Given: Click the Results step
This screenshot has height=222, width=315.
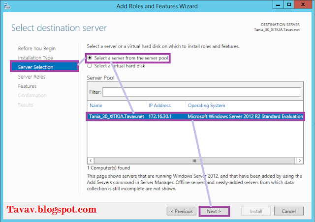Looking at the screenshot, I should [x=26, y=105].
